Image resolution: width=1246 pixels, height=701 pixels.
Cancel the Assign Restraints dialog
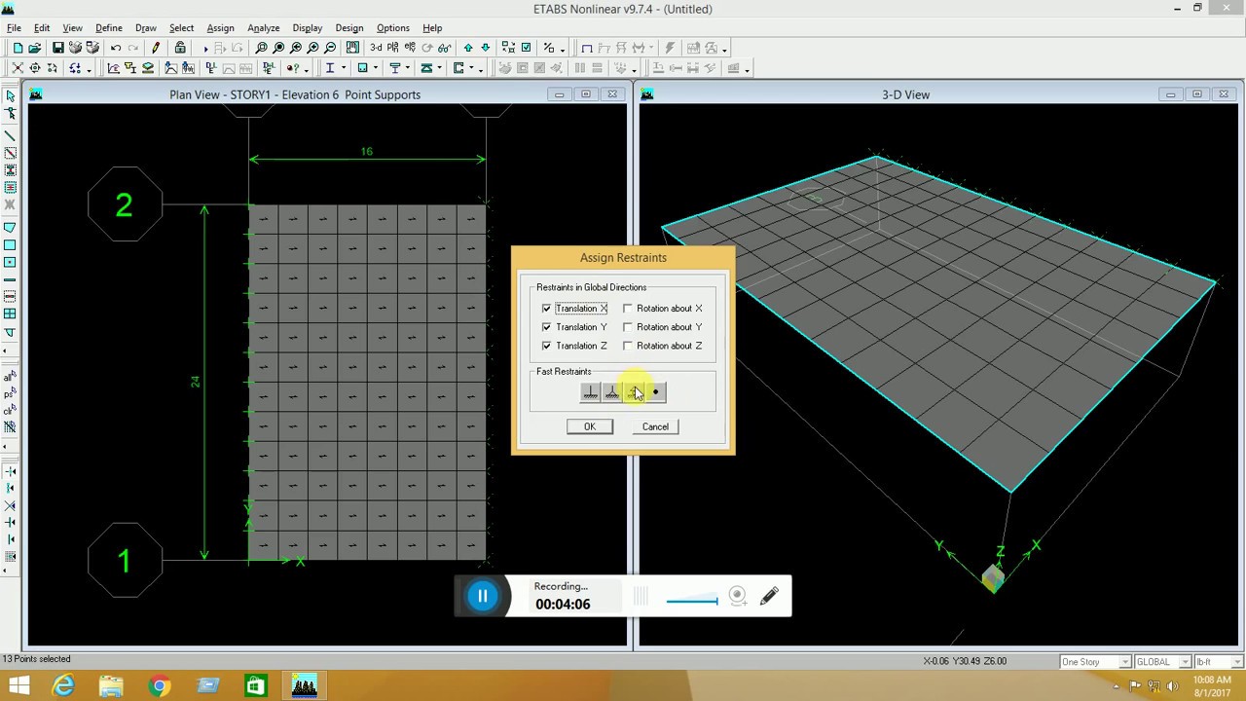point(655,426)
